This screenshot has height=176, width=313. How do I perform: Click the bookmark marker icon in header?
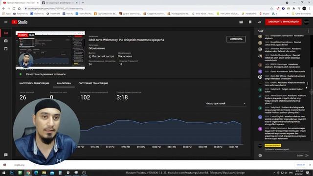coord(250,22)
